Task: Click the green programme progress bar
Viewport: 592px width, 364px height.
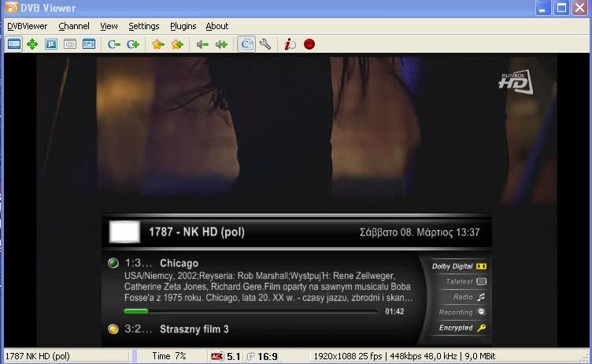Action: 250,311
